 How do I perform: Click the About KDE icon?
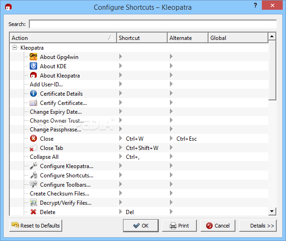[33, 66]
